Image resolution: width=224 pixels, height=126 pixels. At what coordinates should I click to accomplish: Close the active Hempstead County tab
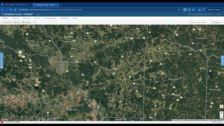[x=58, y=5]
